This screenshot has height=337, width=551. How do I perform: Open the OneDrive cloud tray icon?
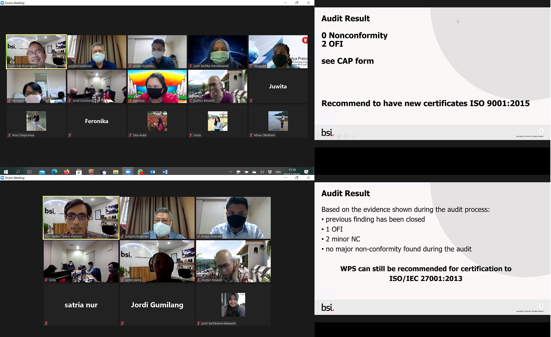254,172
